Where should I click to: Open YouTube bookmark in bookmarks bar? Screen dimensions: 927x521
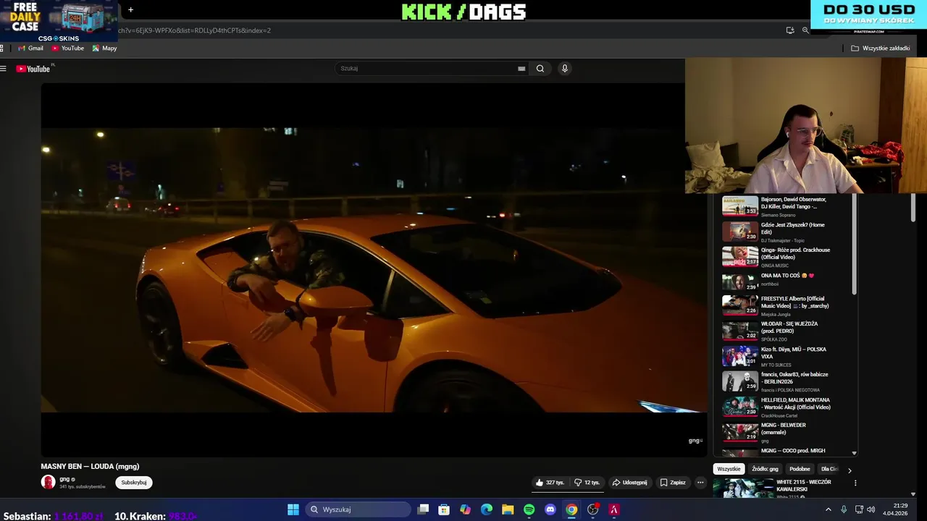[x=67, y=48]
